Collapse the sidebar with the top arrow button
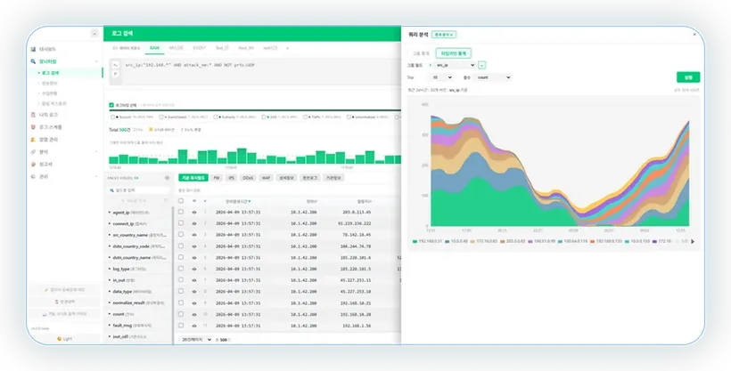This screenshot has width=731, height=371. [94, 34]
